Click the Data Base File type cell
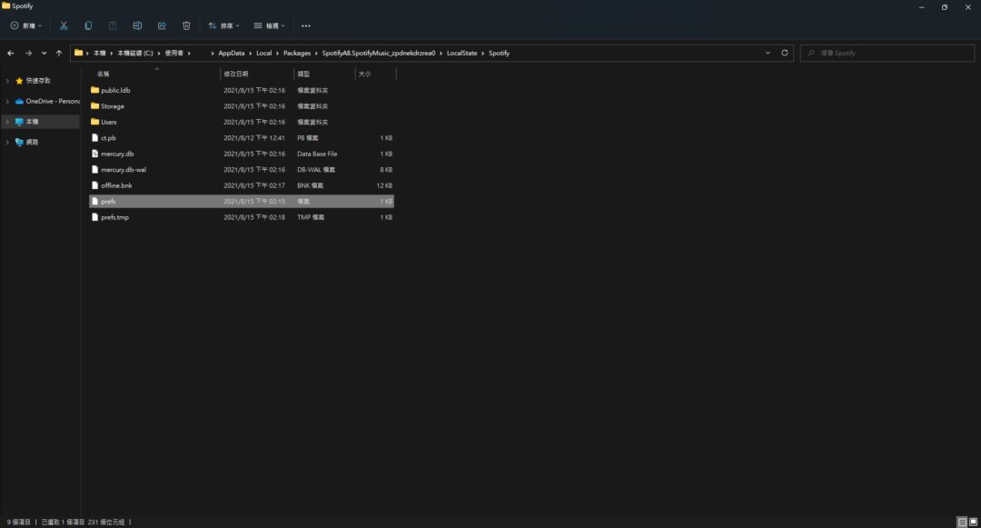This screenshot has width=981, height=528. click(x=317, y=154)
